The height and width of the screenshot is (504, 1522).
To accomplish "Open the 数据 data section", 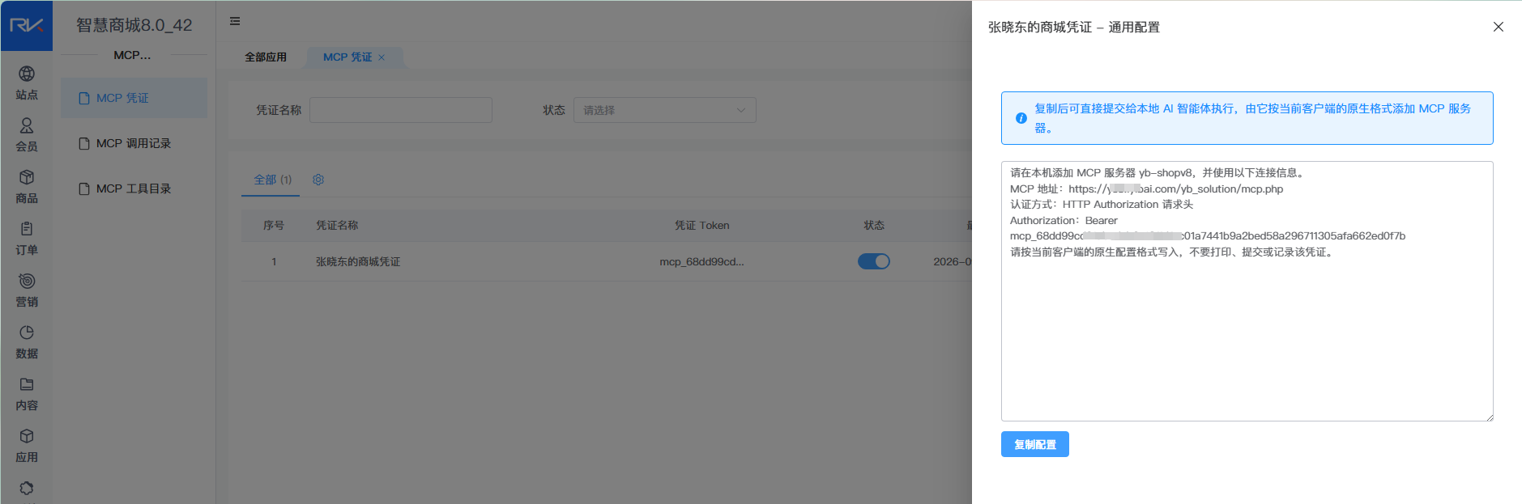I will pos(27,342).
